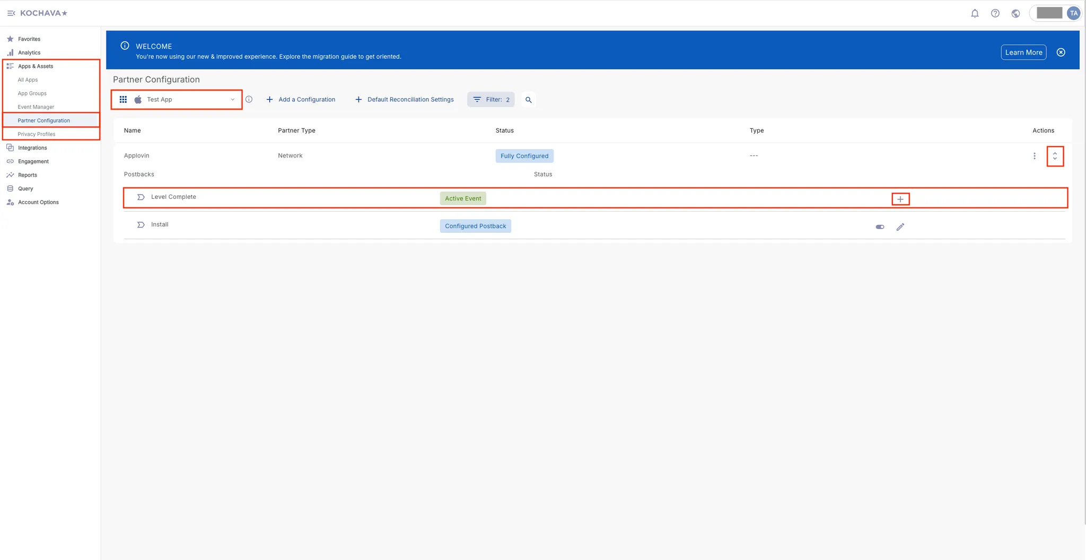Add postback for Level Complete with plus icon
Image resolution: width=1086 pixels, height=560 pixels.
click(900, 199)
